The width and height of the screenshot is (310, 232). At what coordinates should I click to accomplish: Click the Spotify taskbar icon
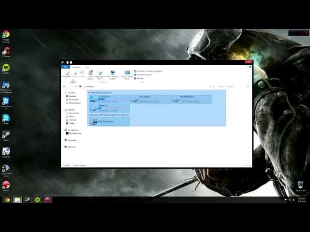(37, 200)
